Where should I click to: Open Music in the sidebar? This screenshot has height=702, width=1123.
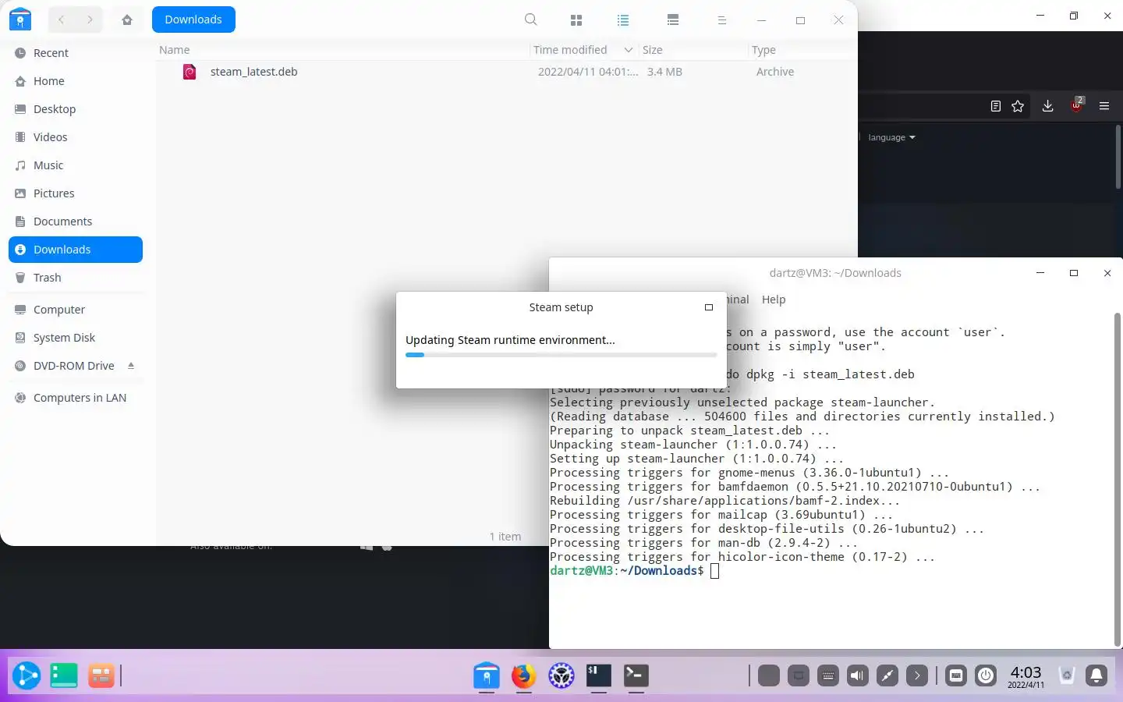[76, 165]
